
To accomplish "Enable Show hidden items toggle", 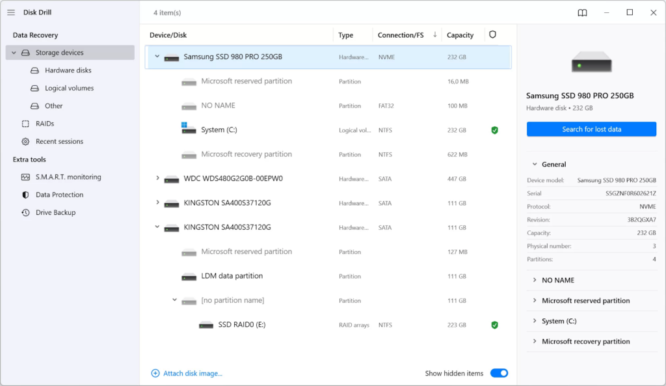I will [499, 373].
